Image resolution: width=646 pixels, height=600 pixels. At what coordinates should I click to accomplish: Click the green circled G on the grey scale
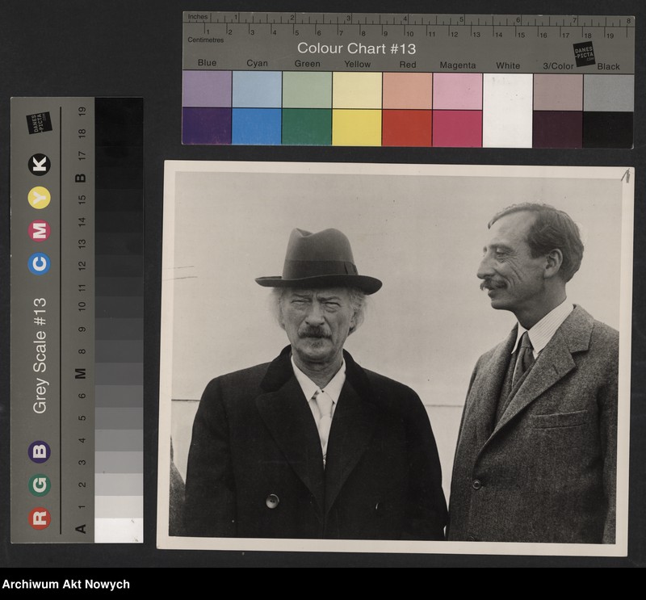40,485
